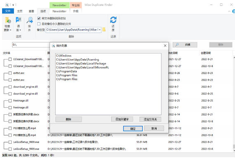Collapse the ribbon with the chevron arrow

[229, 12]
